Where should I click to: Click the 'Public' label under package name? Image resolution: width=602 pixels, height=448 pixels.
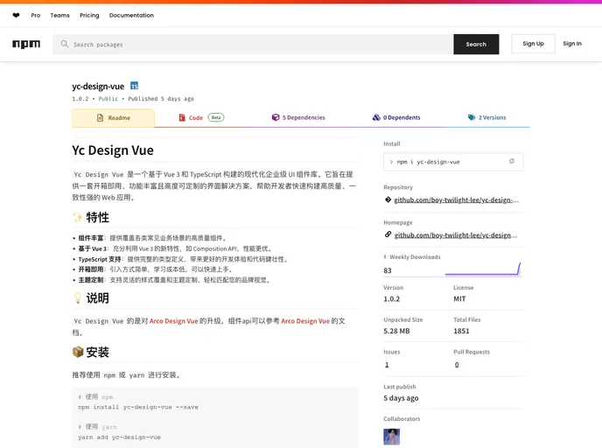(x=108, y=99)
